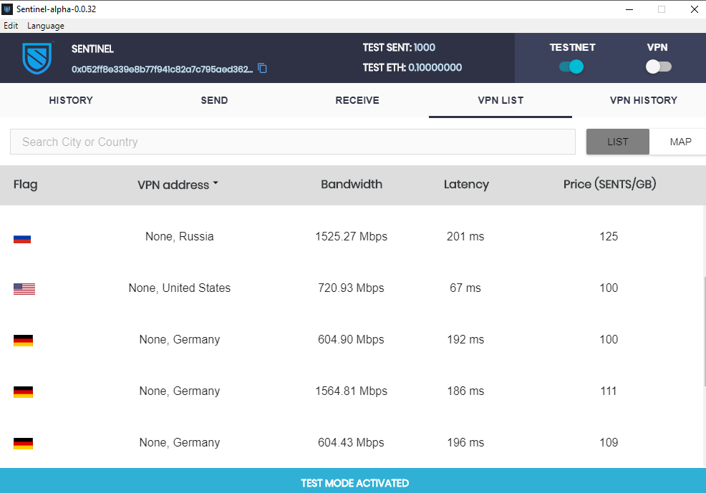Select None, Germany row with 186 ms latency
The height and width of the screenshot is (493, 706).
[x=351, y=391]
